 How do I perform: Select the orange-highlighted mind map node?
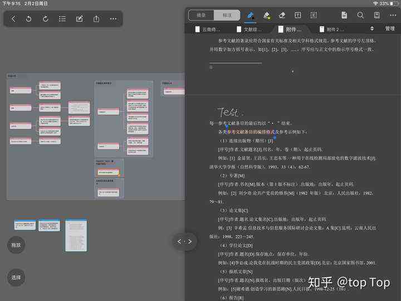coord(109,172)
